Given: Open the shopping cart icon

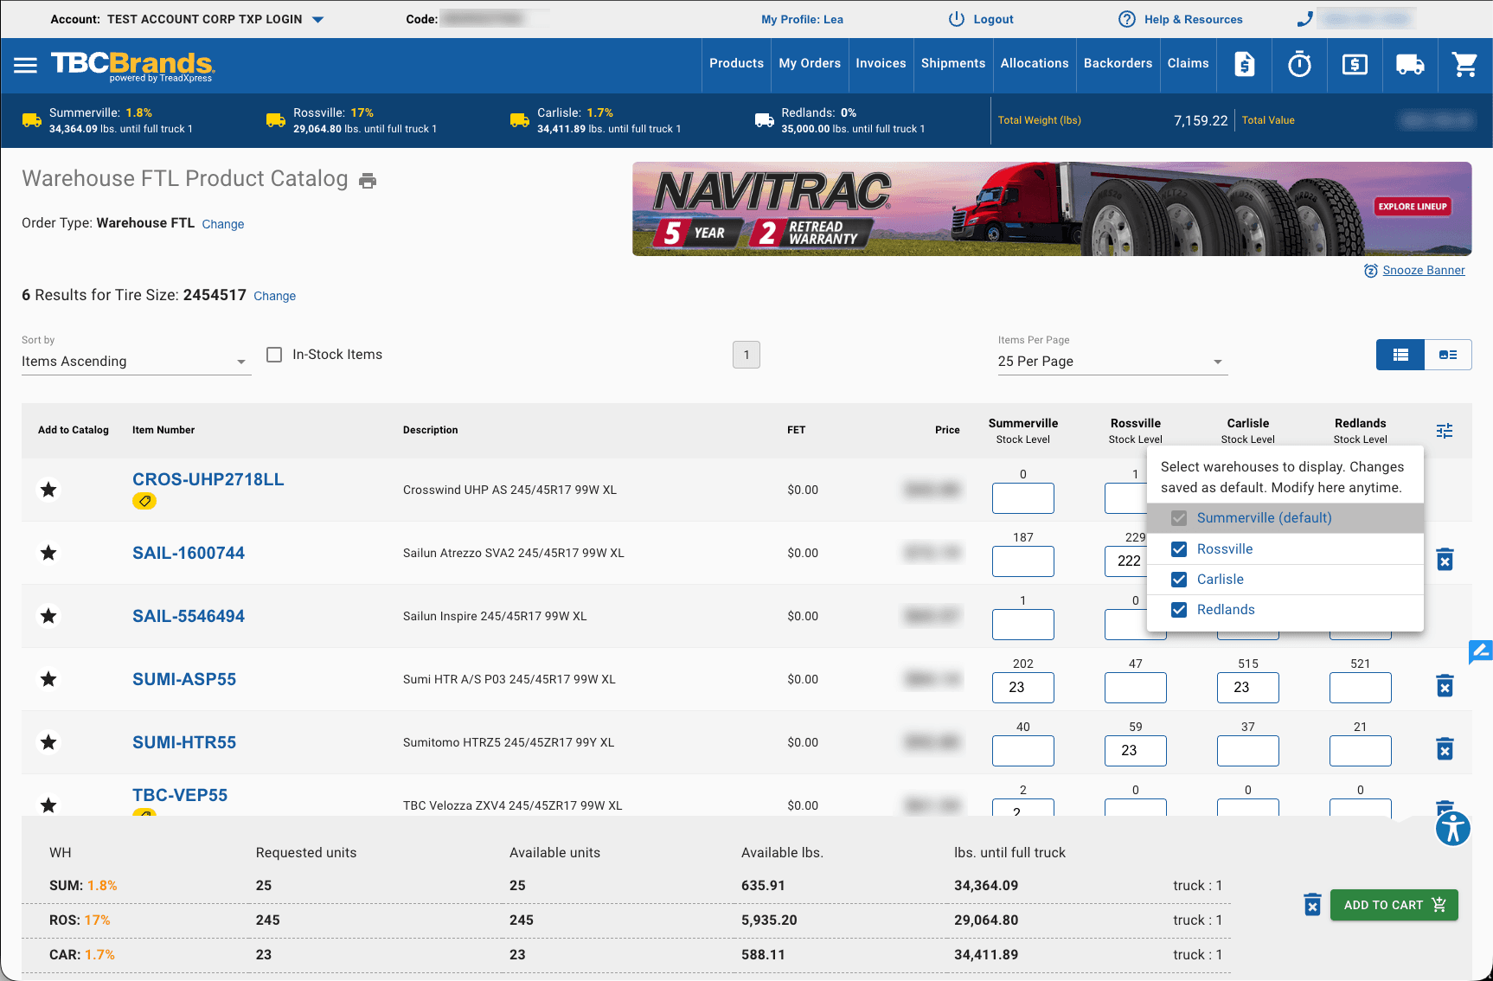Looking at the screenshot, I should 1464,64.
